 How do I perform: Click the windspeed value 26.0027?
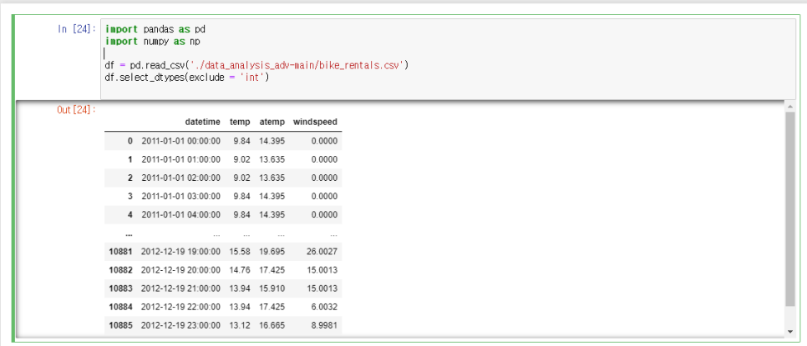pyautogui.click(x=323, y=252)
